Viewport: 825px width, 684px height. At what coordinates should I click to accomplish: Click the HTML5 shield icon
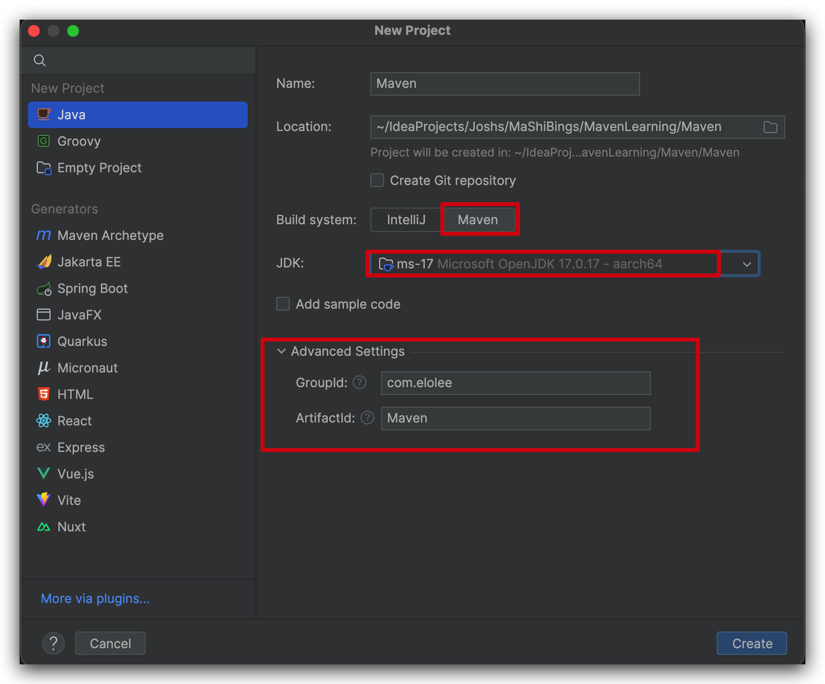tap(44, 394)
